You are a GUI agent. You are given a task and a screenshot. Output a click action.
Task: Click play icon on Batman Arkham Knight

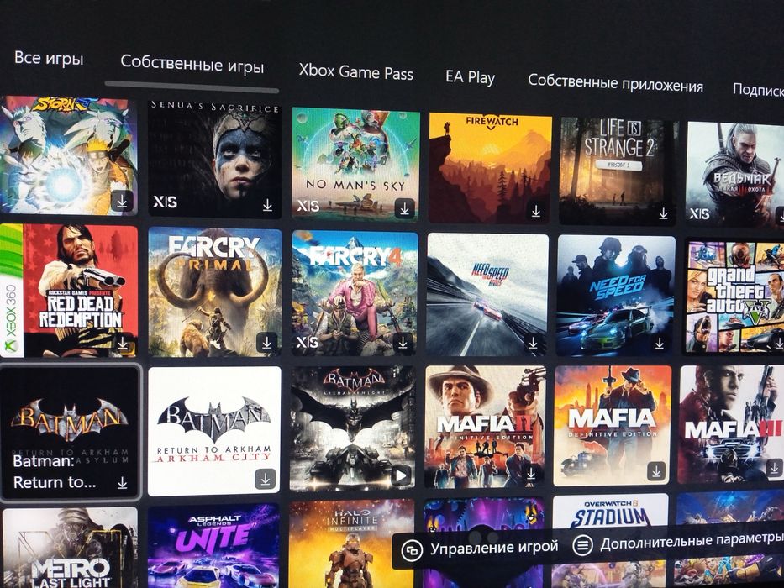(x=401, y=475)
